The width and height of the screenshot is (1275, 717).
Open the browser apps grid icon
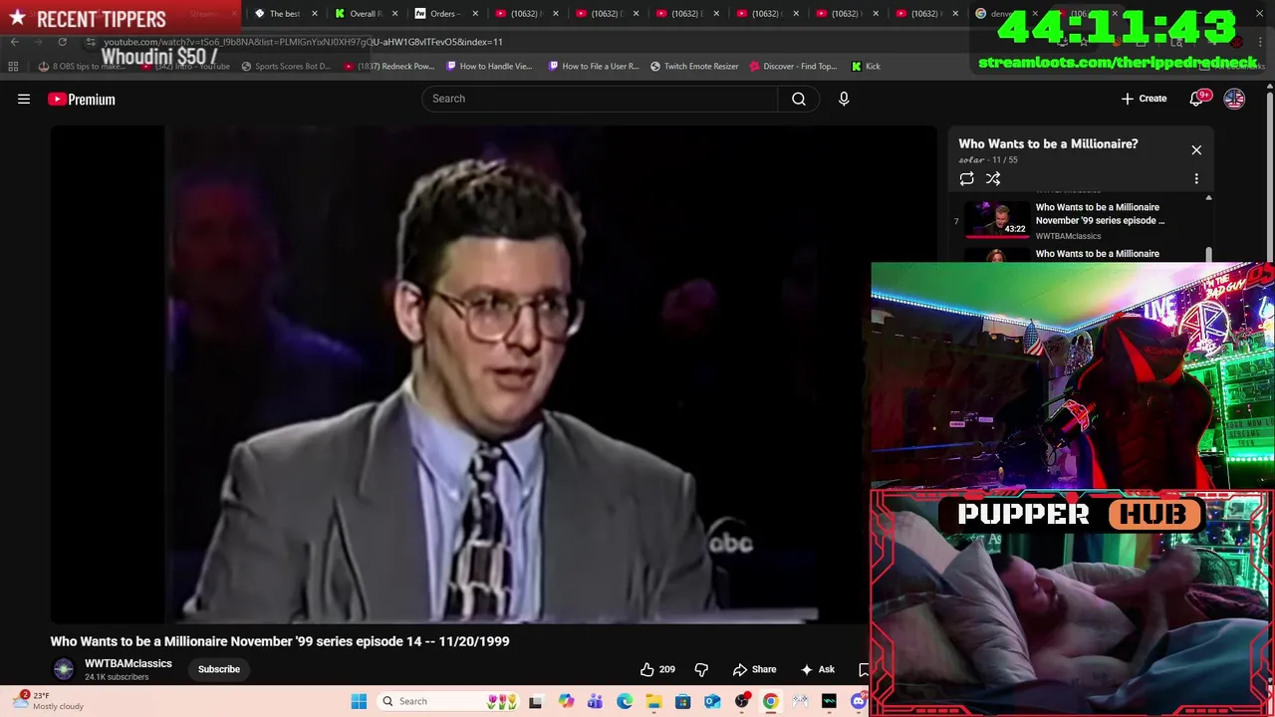[x=13, y=66]
